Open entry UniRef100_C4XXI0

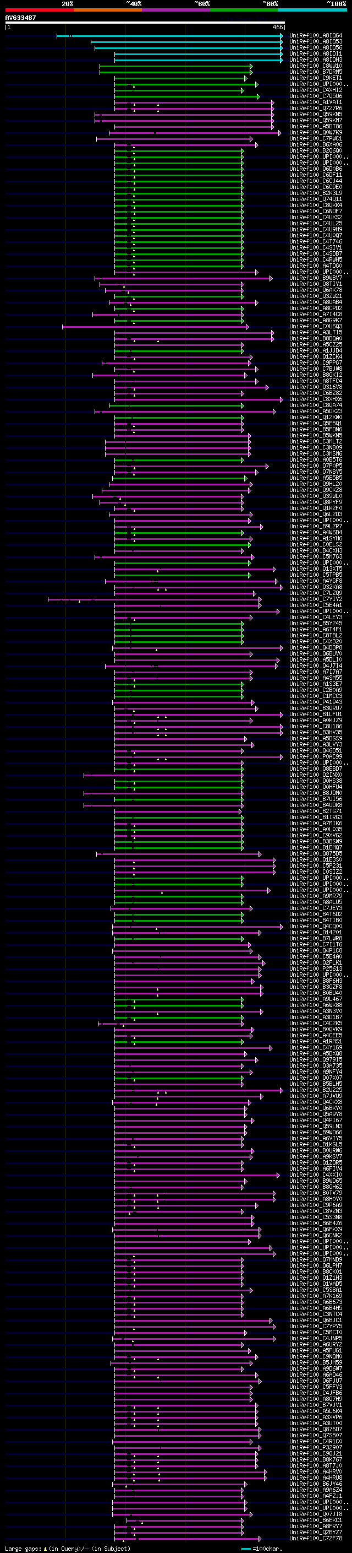tap(316, 1175)
